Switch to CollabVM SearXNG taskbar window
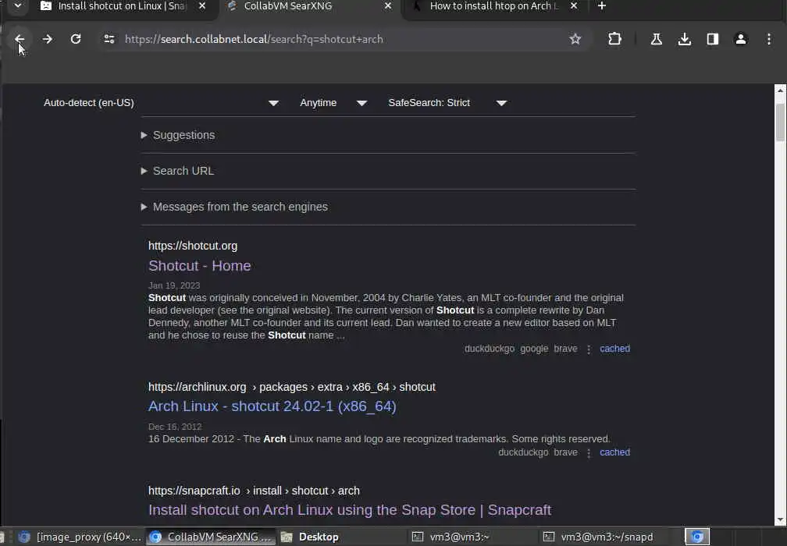Screen dimensions: 787x546 pos(211,537)
